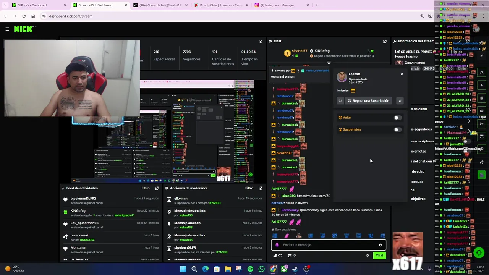The height and width of the screenshot is (275, 489).
Task: Toggle the Suspensión switch on
Action: [397, 129]
